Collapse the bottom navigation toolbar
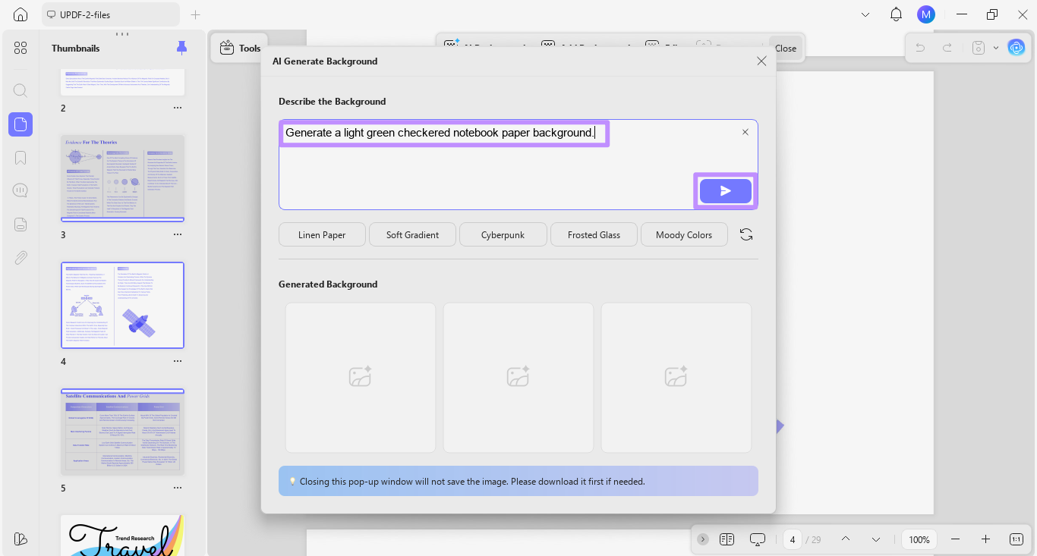Image resolution: width=1037 pixels, height=556 pixels. (x=703, y=539)
